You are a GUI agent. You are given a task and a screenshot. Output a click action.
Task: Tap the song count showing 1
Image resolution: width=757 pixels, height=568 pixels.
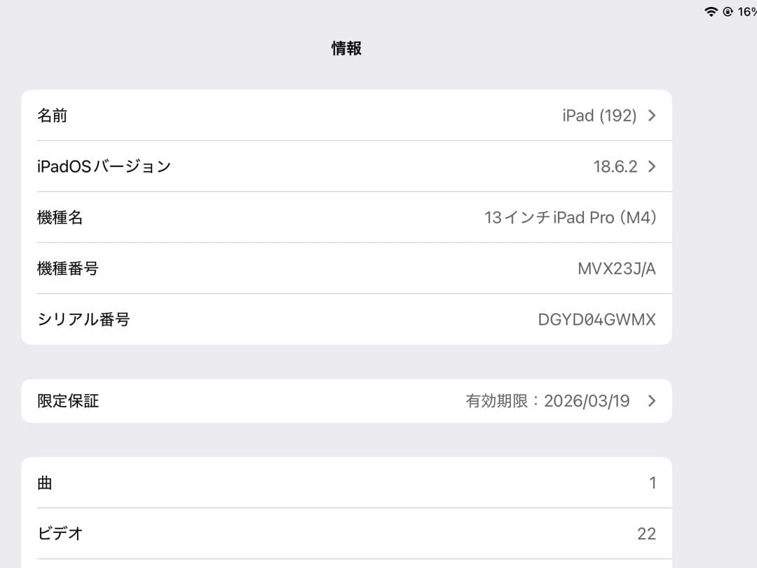[652, 482]
